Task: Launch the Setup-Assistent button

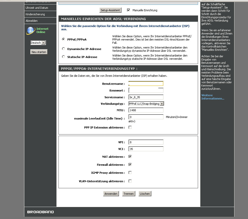Action: click(x=110, y=10)
